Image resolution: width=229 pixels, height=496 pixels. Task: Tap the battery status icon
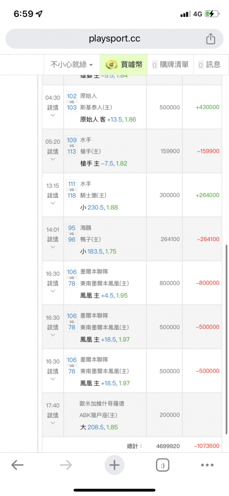click(x=212, y=14)
